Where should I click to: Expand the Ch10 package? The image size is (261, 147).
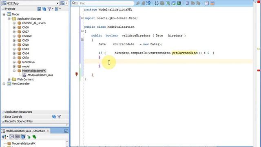pos(14,45)
